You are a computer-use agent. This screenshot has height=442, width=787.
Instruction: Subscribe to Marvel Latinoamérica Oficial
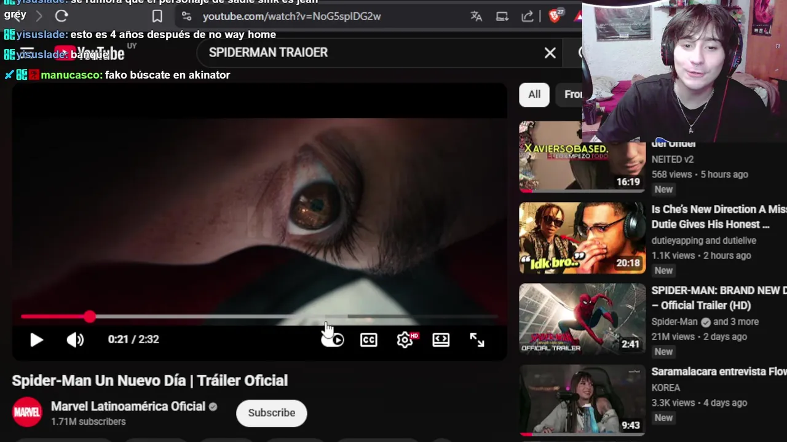271,413
